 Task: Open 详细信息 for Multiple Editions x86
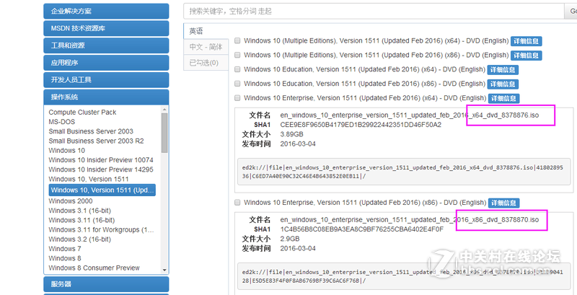tap(526, 55)
